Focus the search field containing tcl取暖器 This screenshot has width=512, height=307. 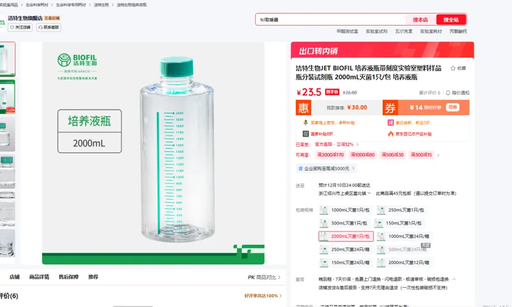[x=331, y=20]
